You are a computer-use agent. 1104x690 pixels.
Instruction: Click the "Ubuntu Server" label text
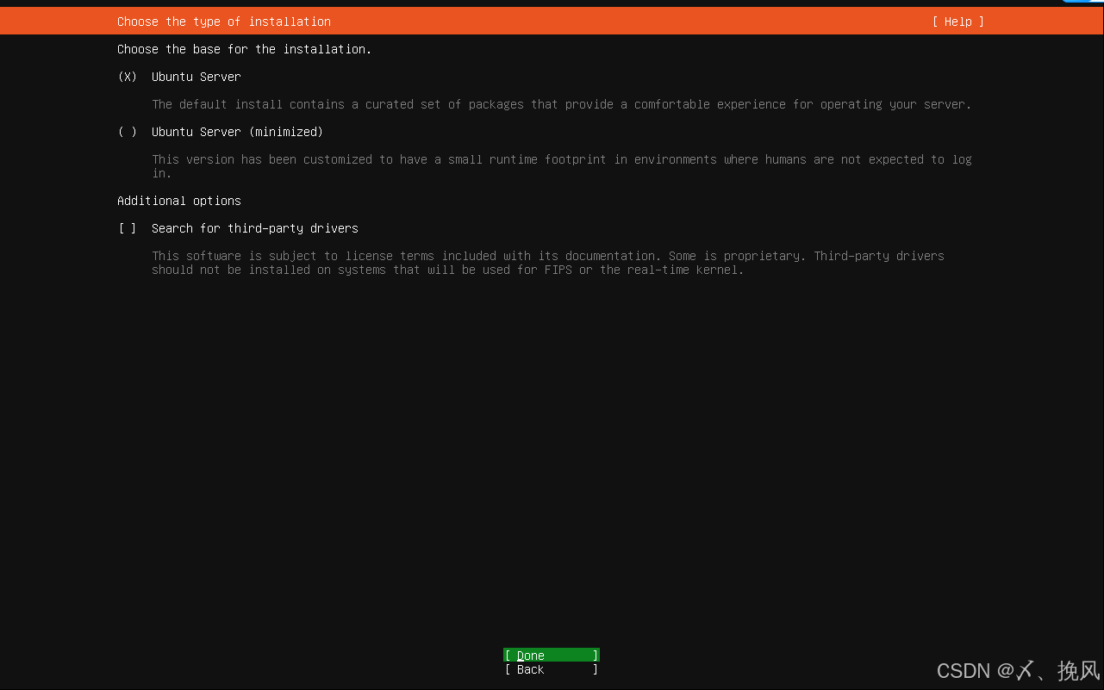click(x=196, y=77)
